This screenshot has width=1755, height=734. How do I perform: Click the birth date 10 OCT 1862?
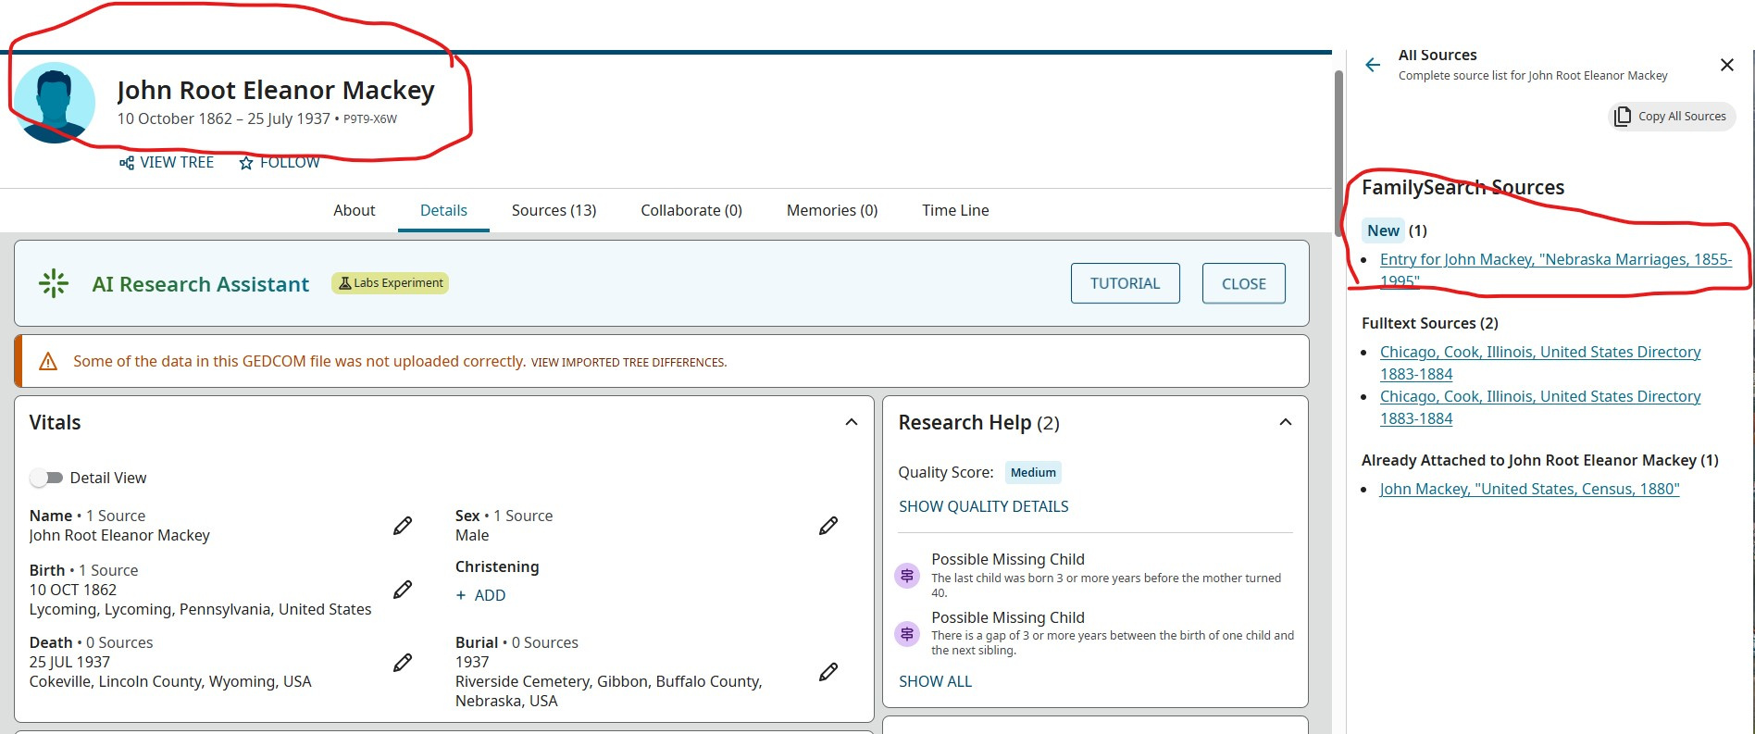73,590
